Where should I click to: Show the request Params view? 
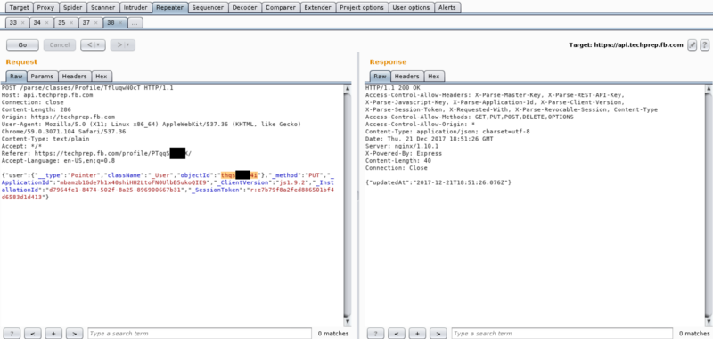[x=42, y=77]
